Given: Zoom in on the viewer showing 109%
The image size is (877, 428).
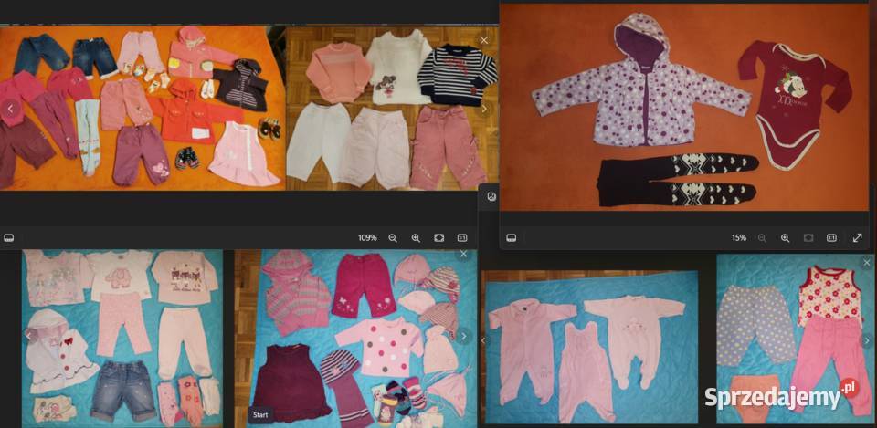Looking at the screenshot, I should tap(416, 237).
